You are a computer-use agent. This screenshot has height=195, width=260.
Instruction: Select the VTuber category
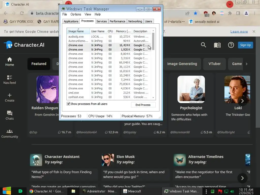(x=214, y=64)
